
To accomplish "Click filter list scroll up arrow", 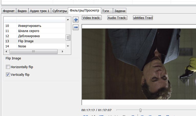I will [x=68, y=19].
